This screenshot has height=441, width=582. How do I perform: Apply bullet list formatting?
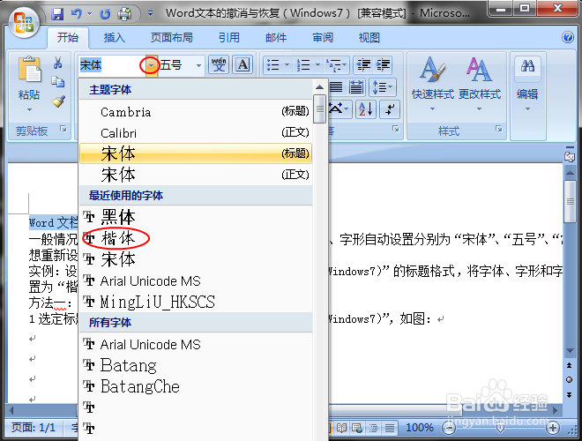tap(273, 65)
